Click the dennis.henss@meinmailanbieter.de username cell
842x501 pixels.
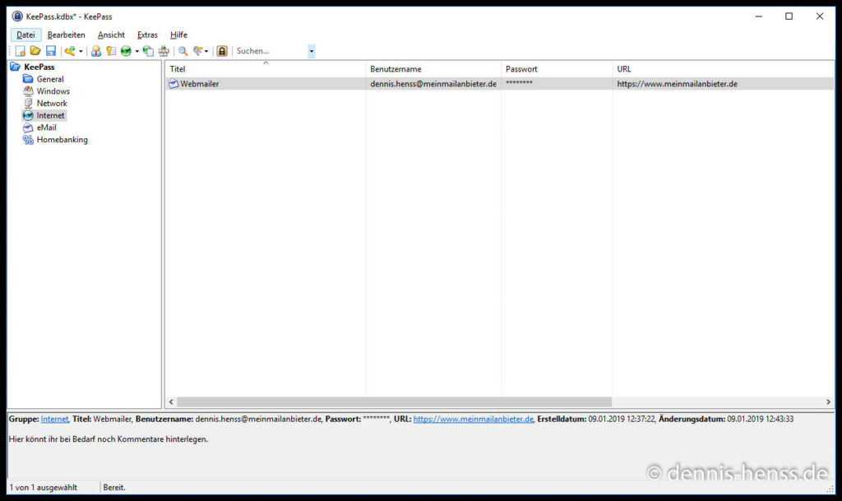[x=433, y=84]
